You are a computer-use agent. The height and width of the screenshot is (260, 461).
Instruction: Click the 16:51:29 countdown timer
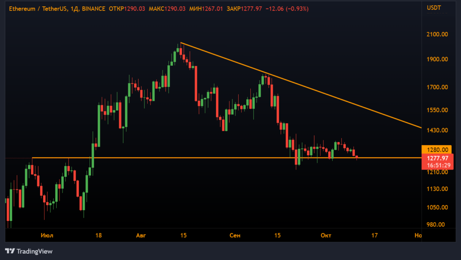(438, 166)
